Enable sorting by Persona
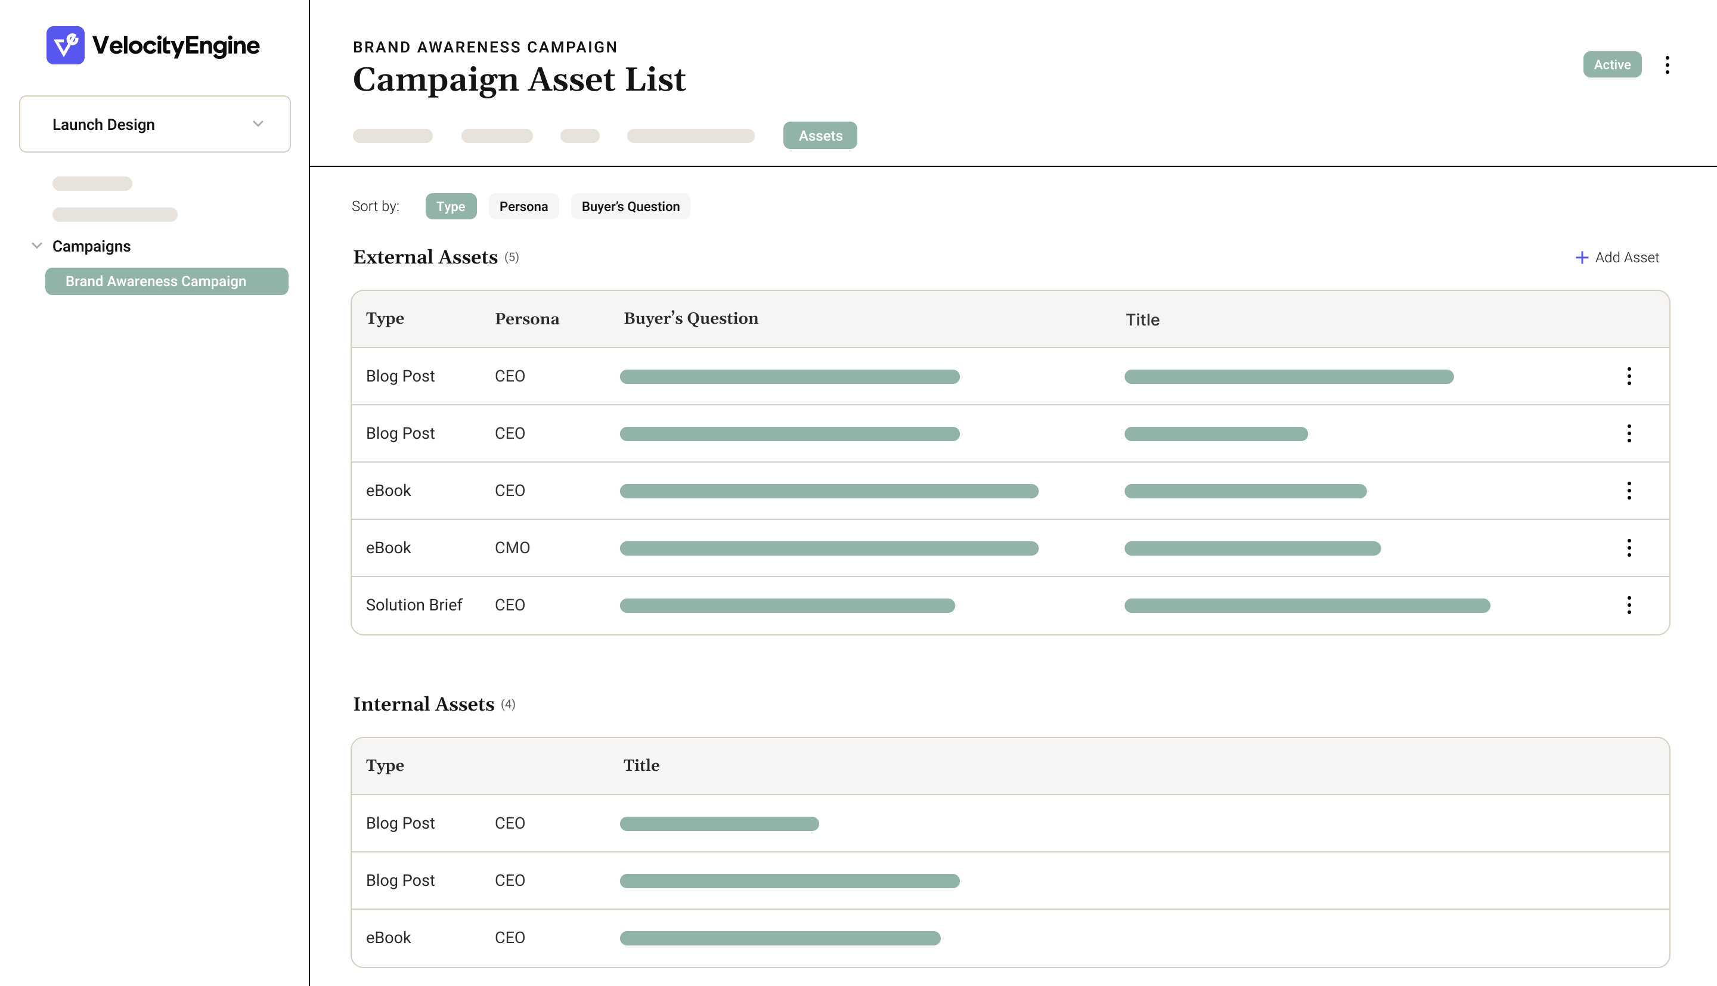Screen dimensions: 1717x986 pyautogui.click(x=523, y=206)
